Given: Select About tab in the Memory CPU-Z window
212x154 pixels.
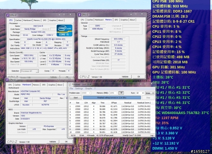Looking at the screenshot, I should coord(132,20).
